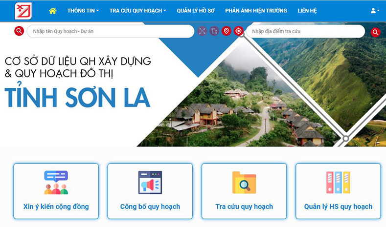Click the red search icon beside planning field

(19, 31)
